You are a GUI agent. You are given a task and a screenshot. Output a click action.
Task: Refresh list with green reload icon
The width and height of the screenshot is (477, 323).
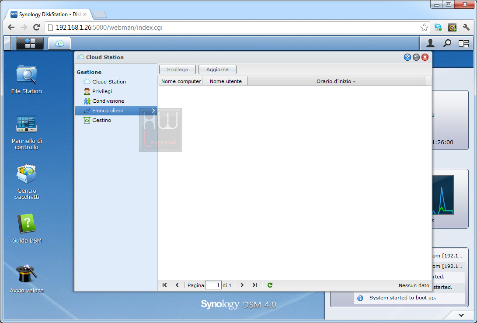[270, 285]
